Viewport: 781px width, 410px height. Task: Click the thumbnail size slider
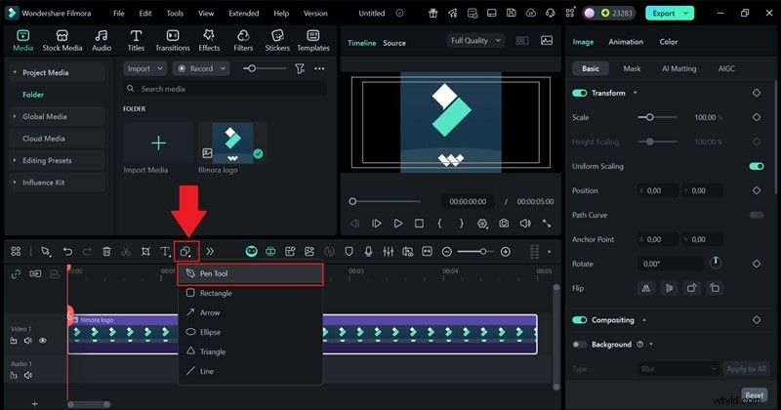click(265, 68)
